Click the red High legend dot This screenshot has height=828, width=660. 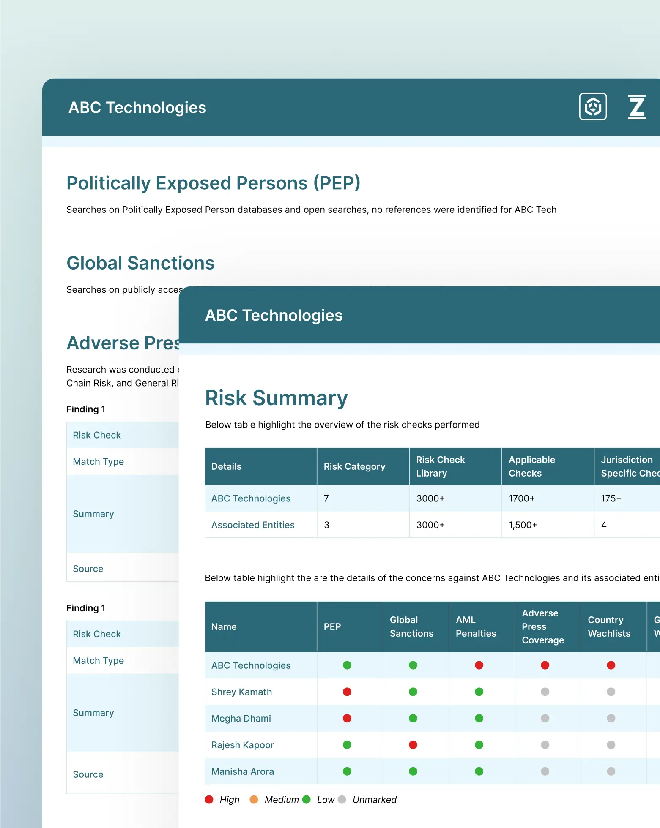(x=209, y=799)
